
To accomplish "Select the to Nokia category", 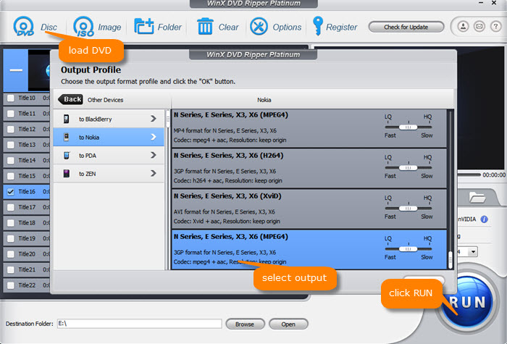I will 109,137.
